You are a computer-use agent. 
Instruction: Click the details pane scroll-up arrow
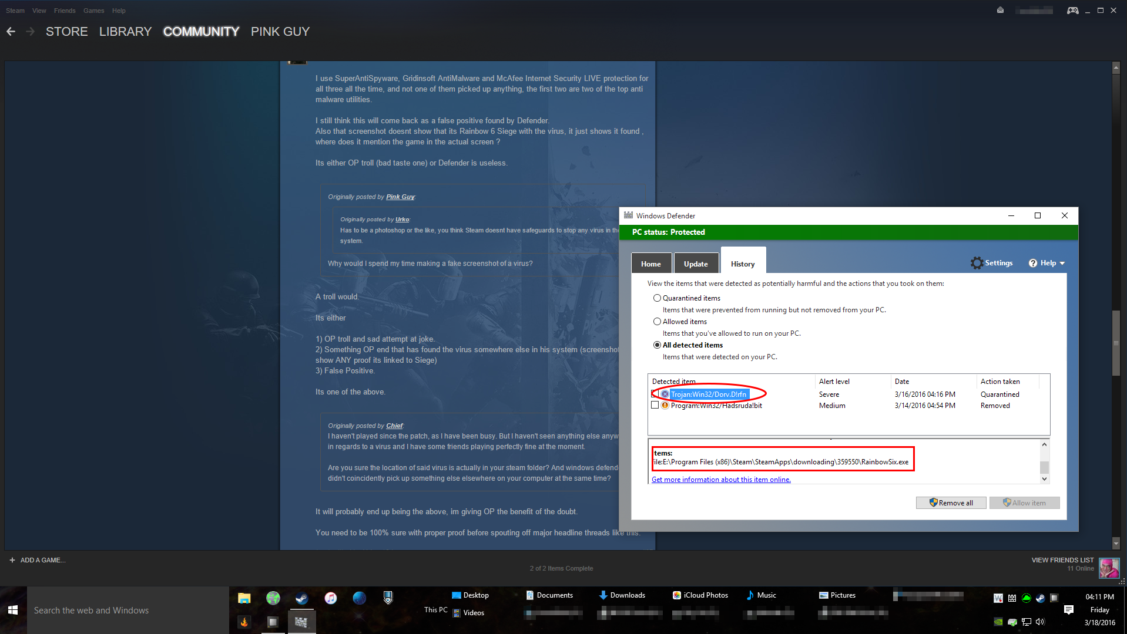(1044, 445)
